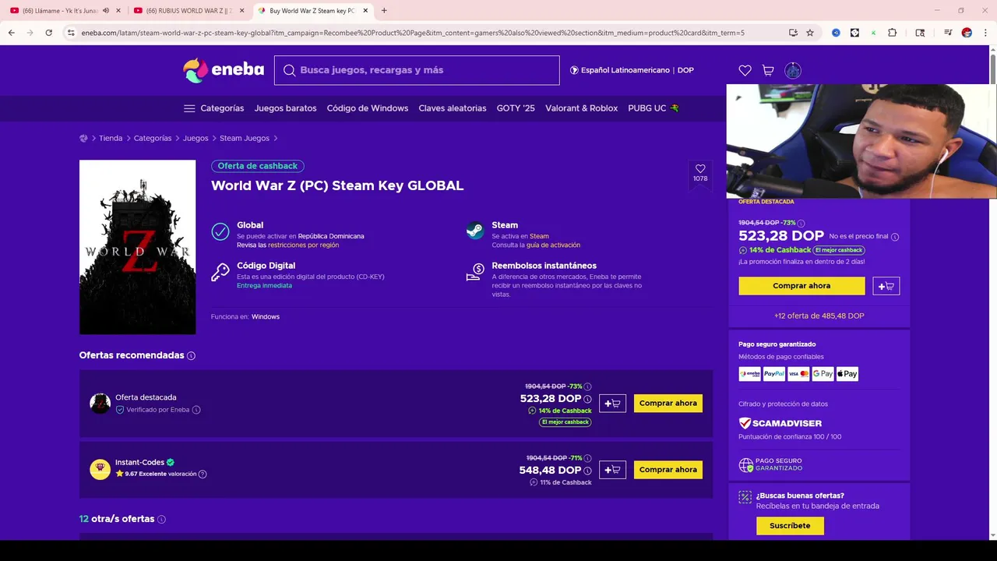
Task: Go to Tienda breadcrumb
Action: pyautogui.click(x=111, y=138)
